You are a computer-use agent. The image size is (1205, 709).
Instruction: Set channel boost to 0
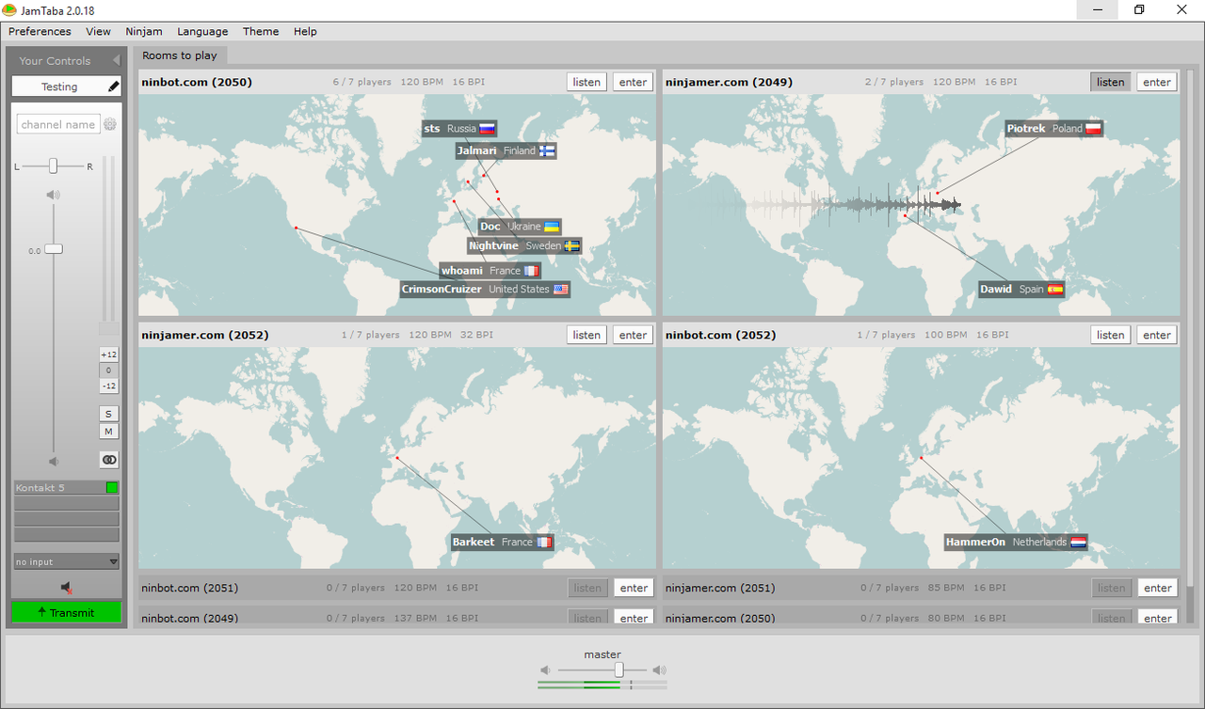click(109, 370)
